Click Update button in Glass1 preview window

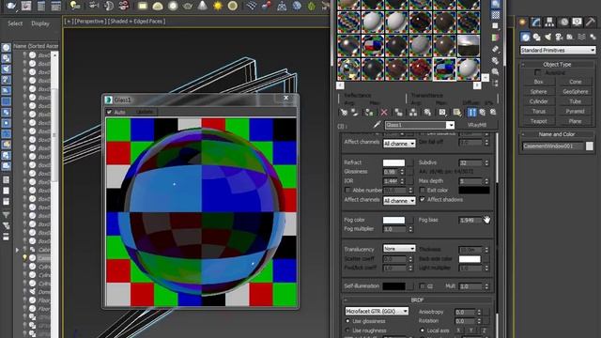pyautogui.click(x=145, y=112)
